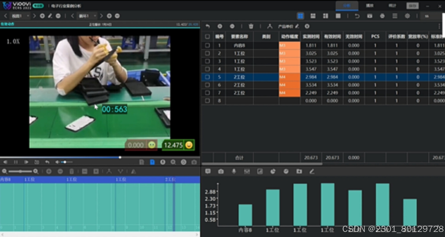Go to previous loop with left chevron
445x237 pixels.
[x=72, y=16]
